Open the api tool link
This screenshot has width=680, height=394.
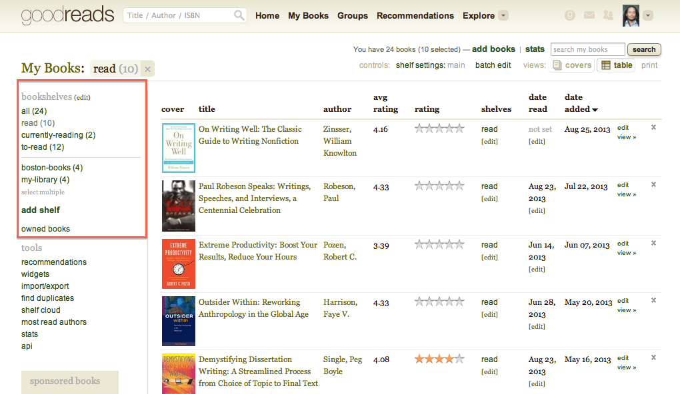27,346
